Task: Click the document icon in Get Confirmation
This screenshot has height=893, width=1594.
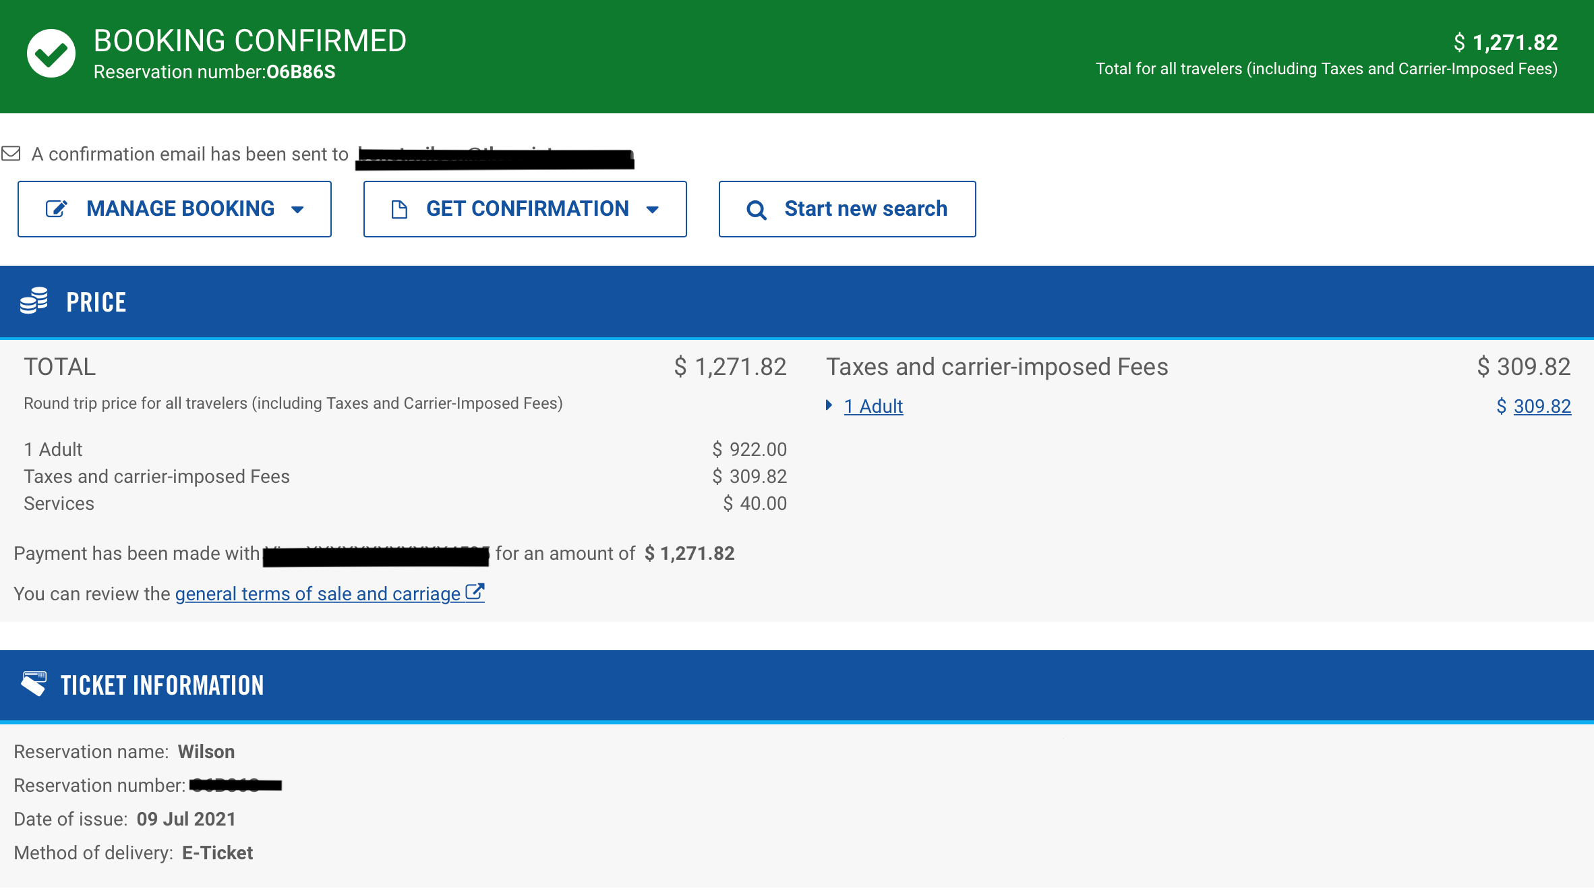Action: click(399, 210)
